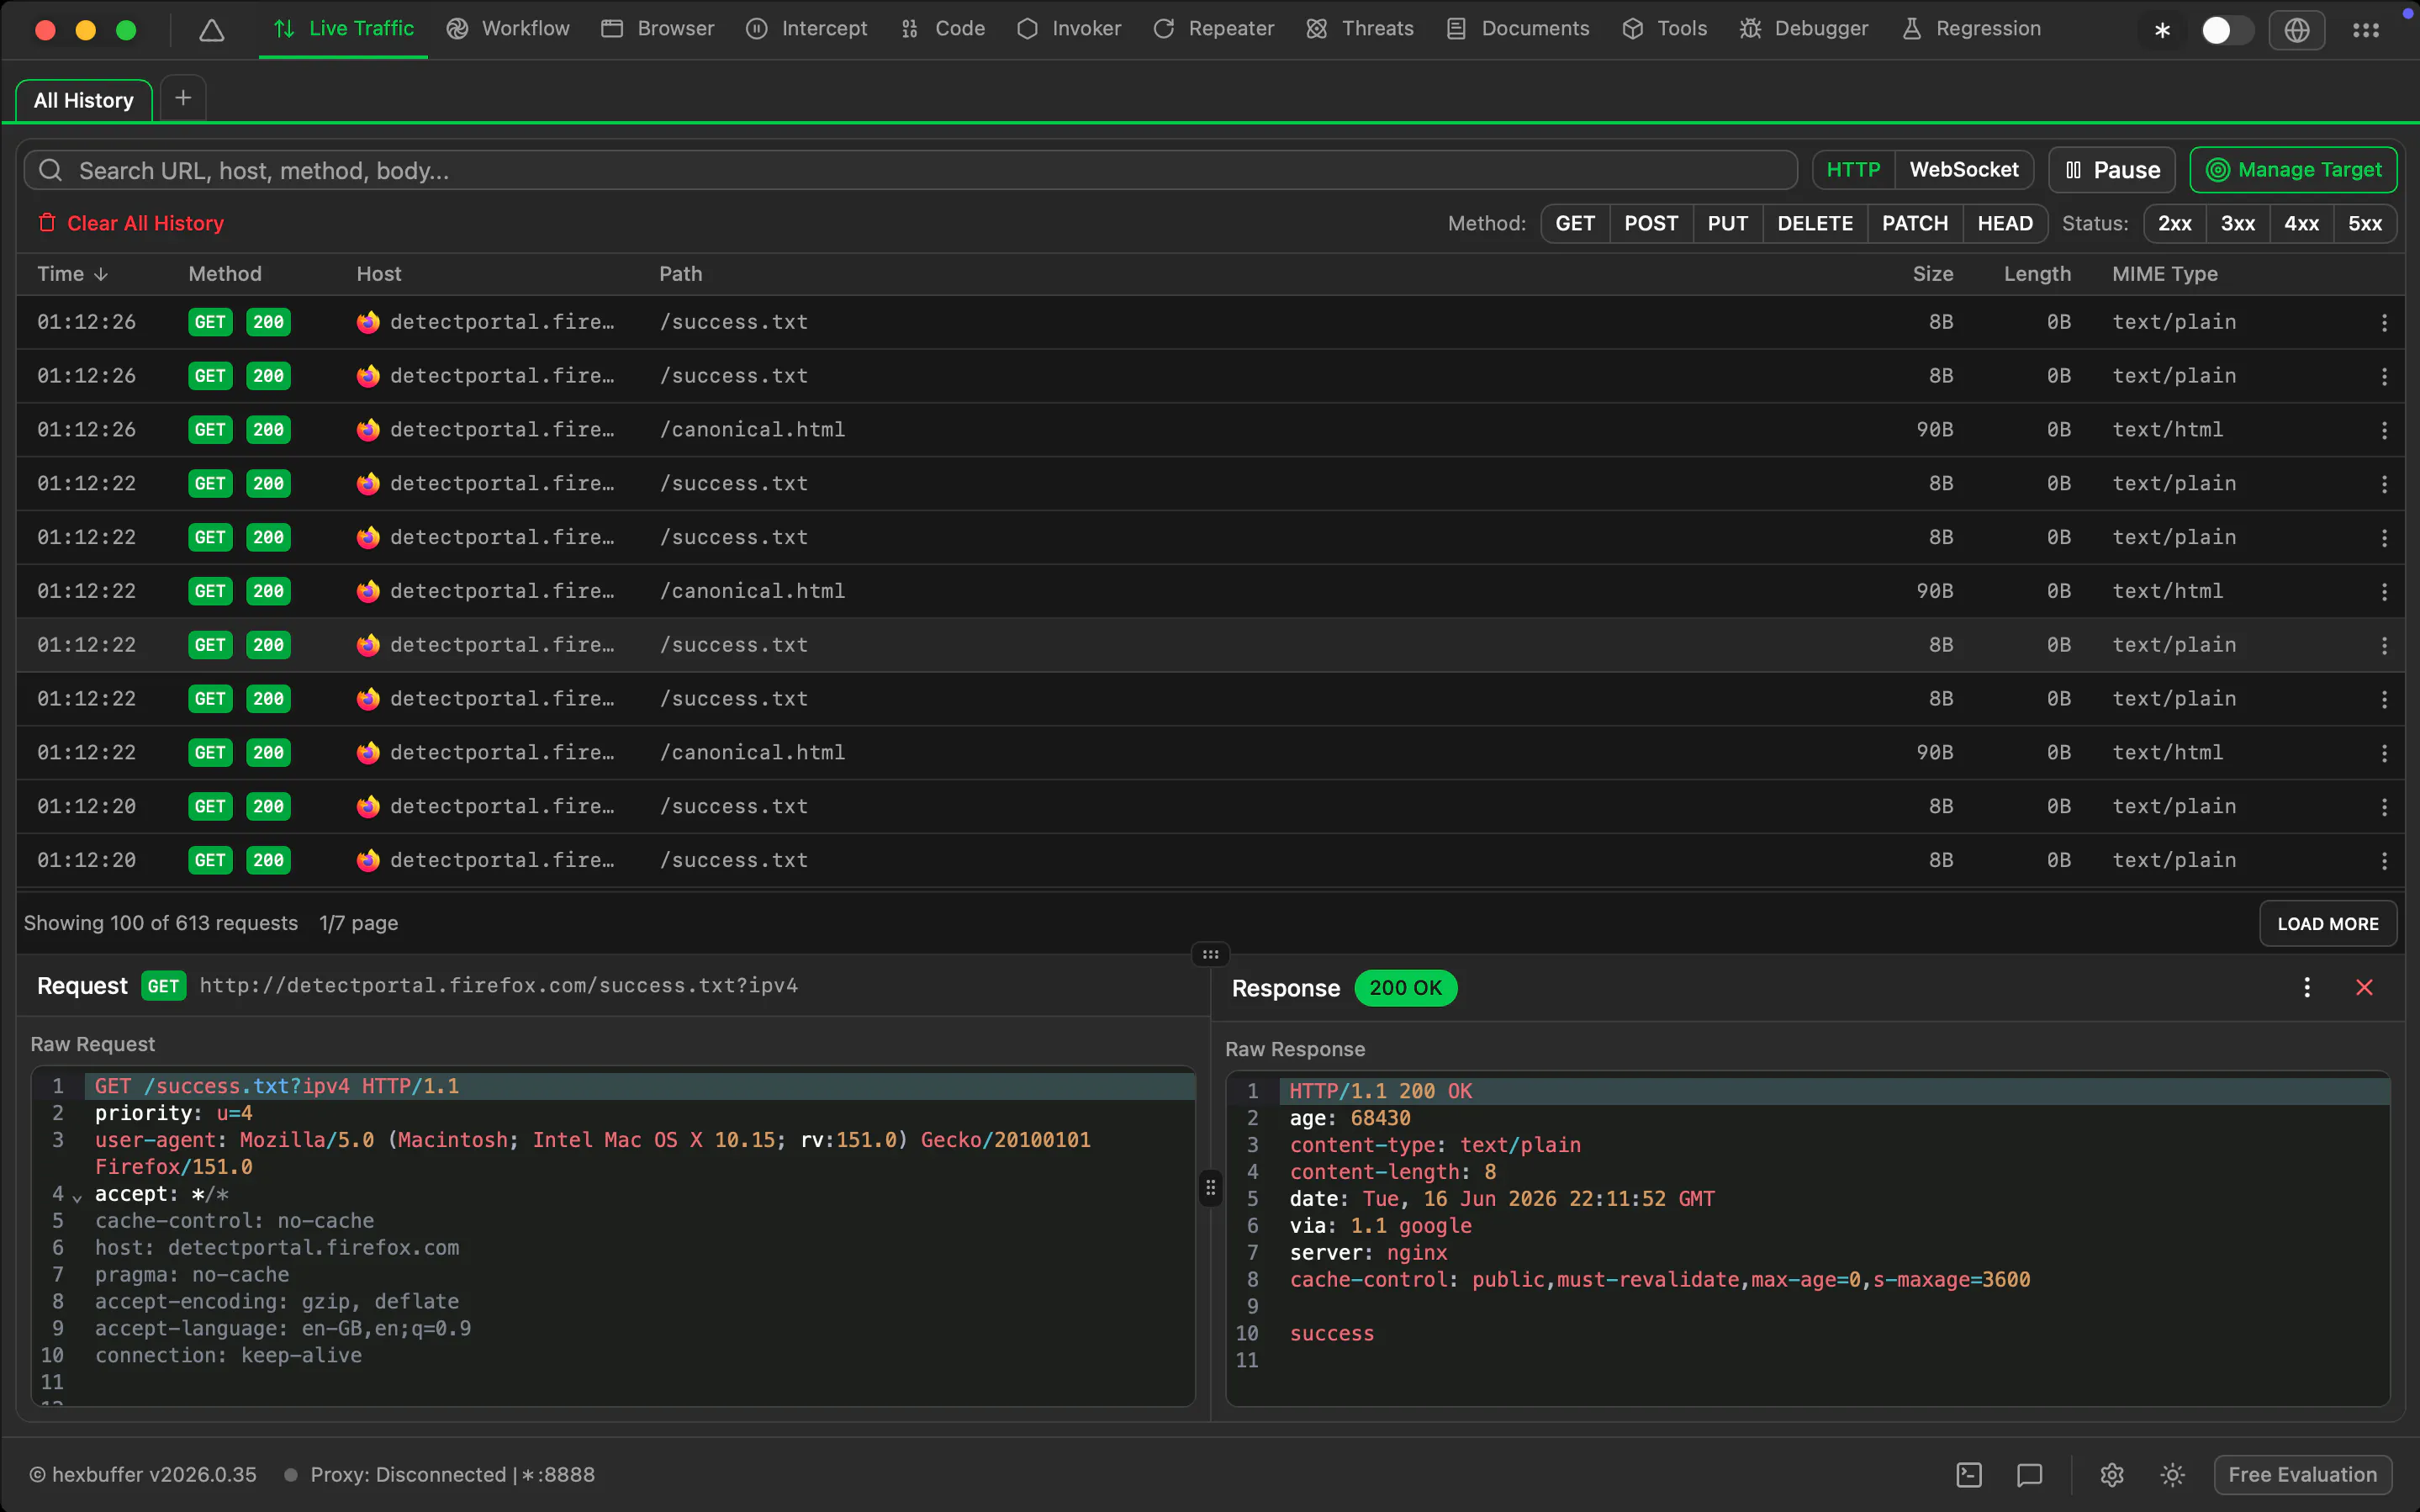
Task: Toggle the light theme sun icon
Action: pos(2171,1475)
